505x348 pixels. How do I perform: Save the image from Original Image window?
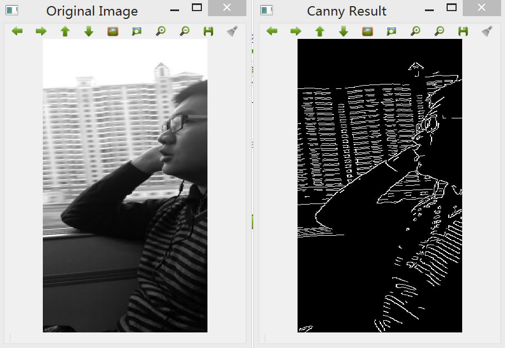tap(209, 31)
